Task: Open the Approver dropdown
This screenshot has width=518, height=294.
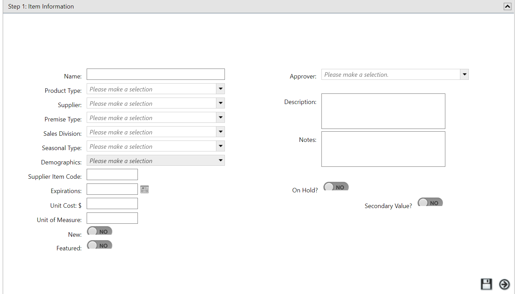Action: [464, 74]
